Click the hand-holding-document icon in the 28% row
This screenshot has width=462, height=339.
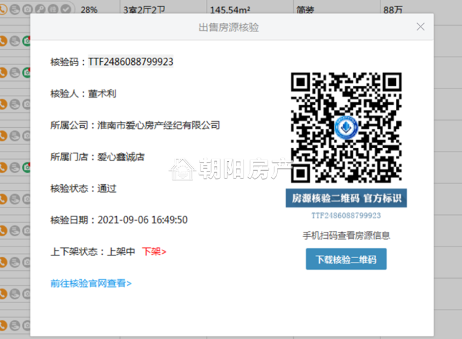pos(15,10)
